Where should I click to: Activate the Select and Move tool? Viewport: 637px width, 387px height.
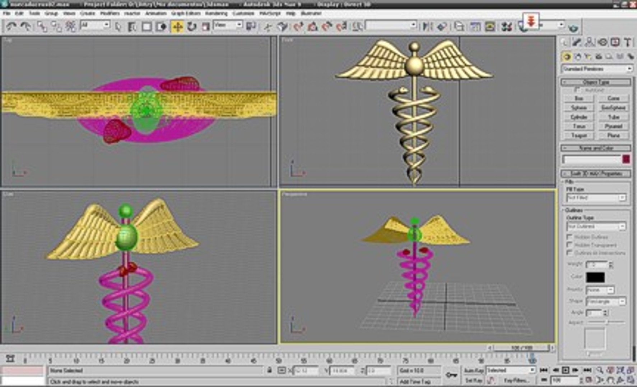(x=177, y=27)
